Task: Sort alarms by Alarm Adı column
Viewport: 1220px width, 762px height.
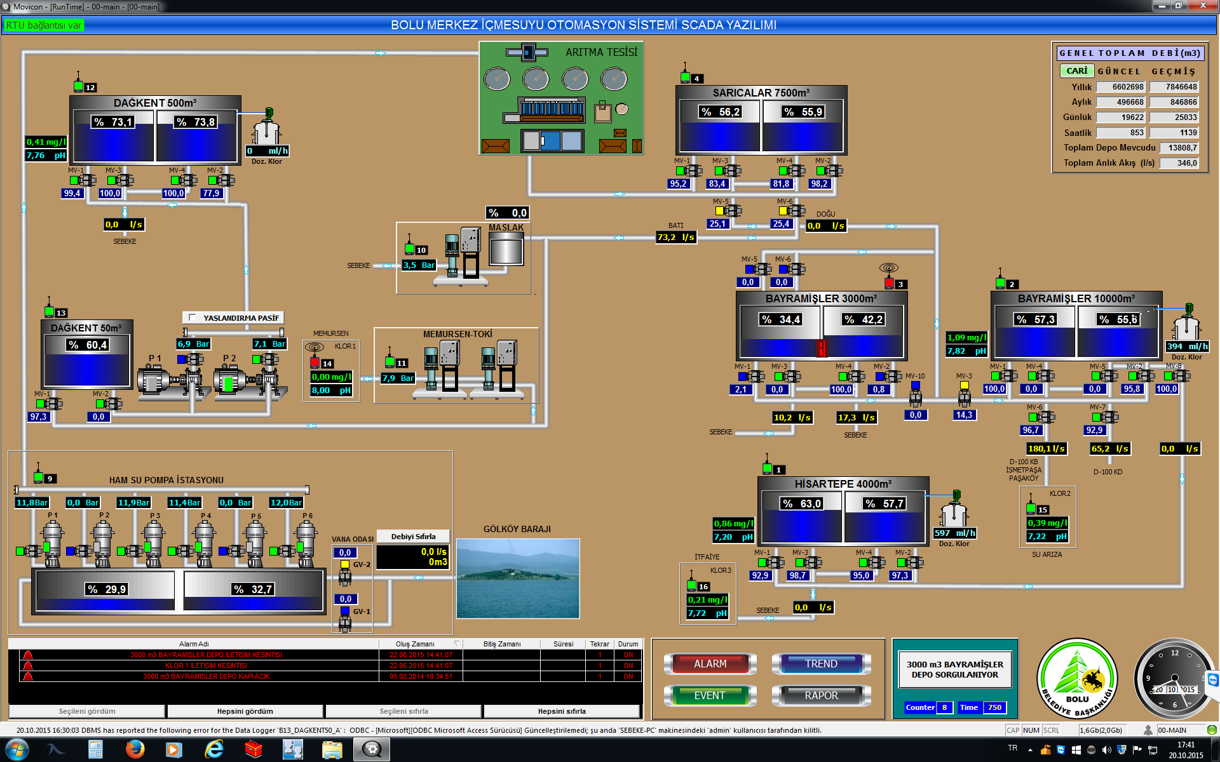Action: pos(194,644)
